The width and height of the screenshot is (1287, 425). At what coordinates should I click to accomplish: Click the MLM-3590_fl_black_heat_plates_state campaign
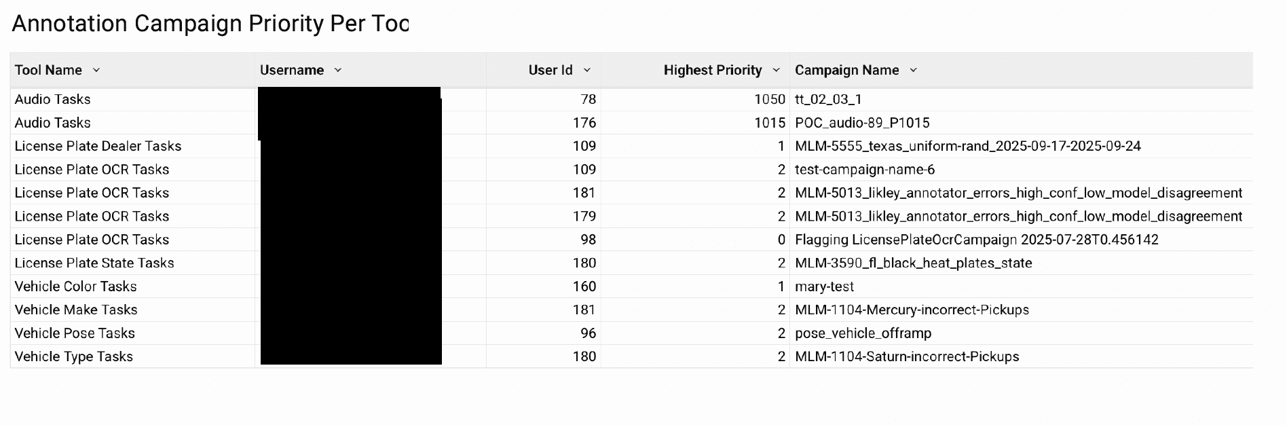(912, 263)
